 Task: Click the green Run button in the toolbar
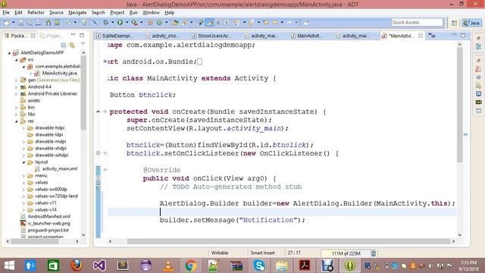pyautogui.click(x=120, y=23)
